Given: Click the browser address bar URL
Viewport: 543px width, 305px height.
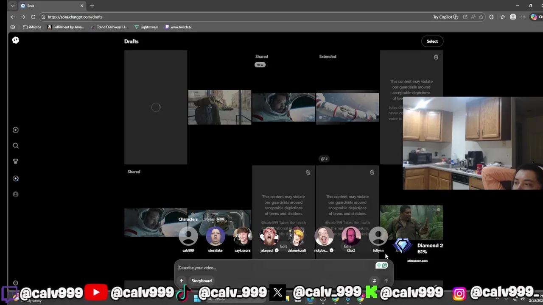Looking at the screenshot, I should point(75,17).
